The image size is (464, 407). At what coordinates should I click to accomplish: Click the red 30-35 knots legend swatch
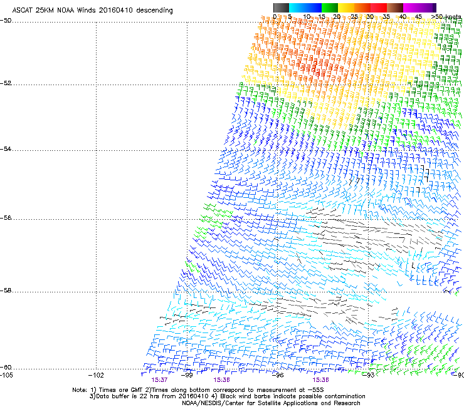(379, 8)
